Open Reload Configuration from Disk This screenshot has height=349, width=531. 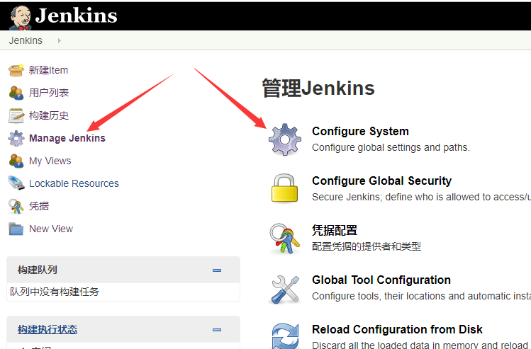(397, 329)
